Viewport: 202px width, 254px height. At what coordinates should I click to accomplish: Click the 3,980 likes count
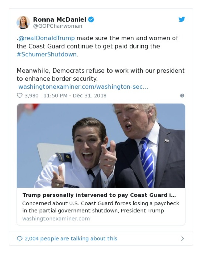pyautogui.click(x=32, y=96)
